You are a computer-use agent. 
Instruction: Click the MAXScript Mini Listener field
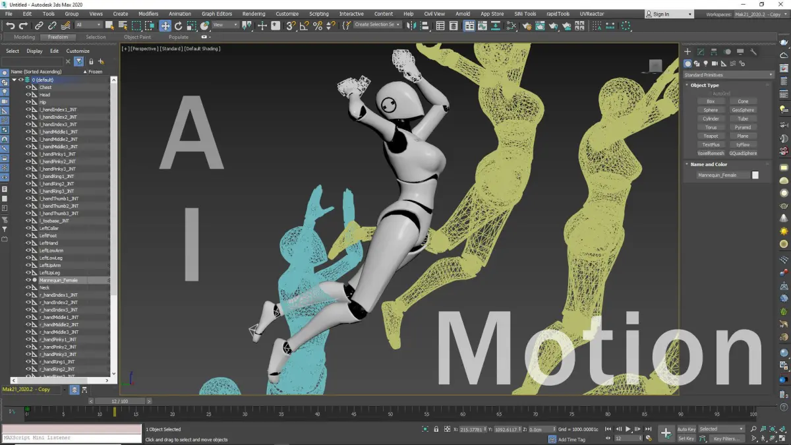(x=71, y=438)
